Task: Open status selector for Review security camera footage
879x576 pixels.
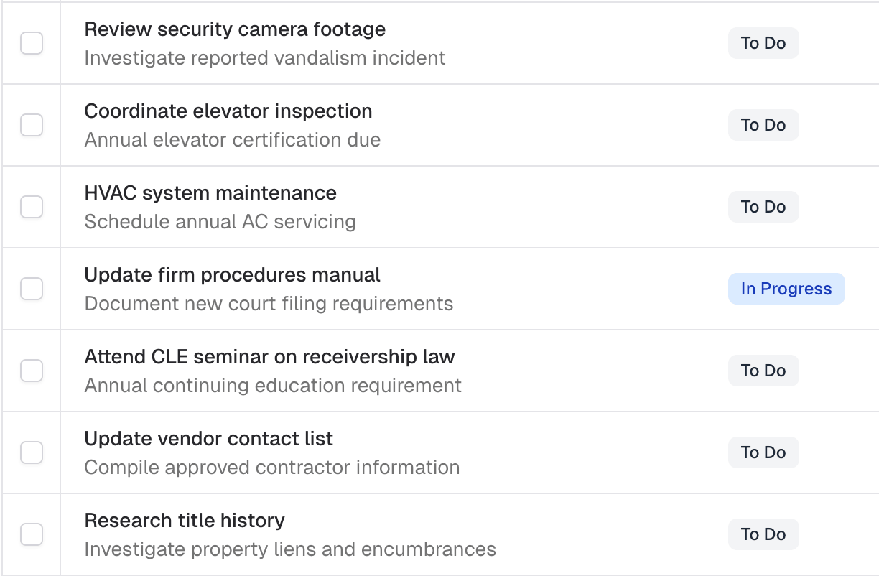Action: 763,43
